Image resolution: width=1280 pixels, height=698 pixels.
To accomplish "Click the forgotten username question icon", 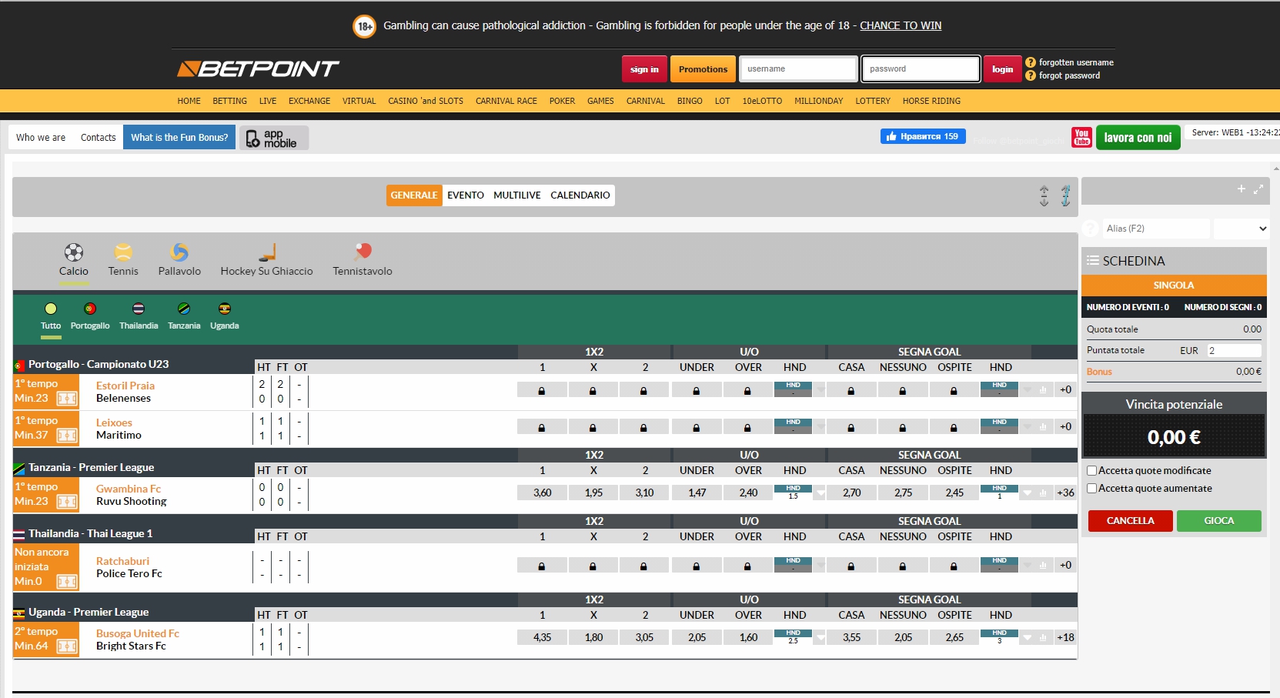I will click(1031, 62).
